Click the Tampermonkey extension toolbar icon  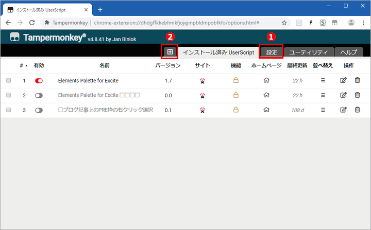[334, 23]
